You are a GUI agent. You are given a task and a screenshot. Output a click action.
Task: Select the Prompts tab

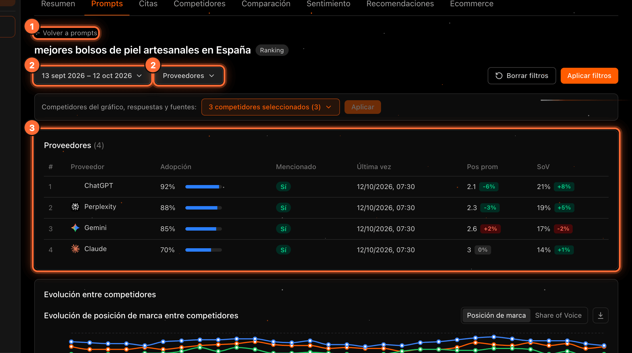pyautogui.click(x=107, y=4)
